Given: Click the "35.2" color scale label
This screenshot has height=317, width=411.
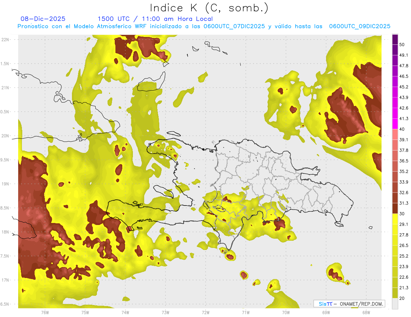Looking at the screenshot, I should (x=404, y=171).
